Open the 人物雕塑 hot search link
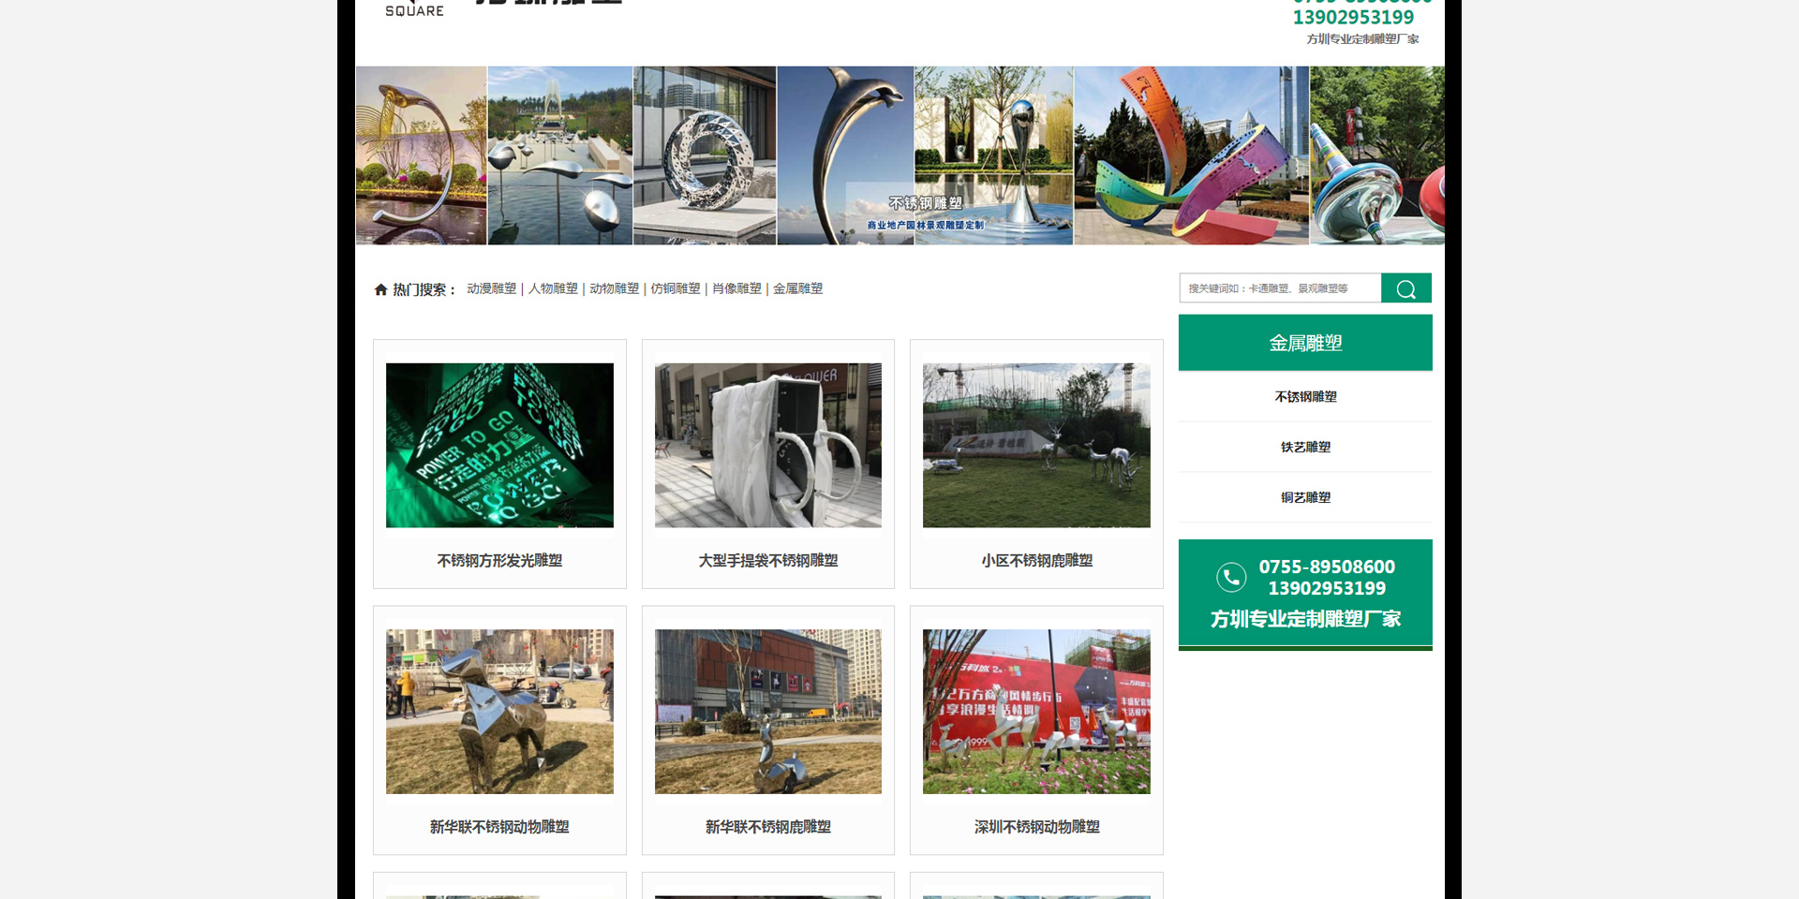This screenshot has height=899, width=1799. [553, 288]
